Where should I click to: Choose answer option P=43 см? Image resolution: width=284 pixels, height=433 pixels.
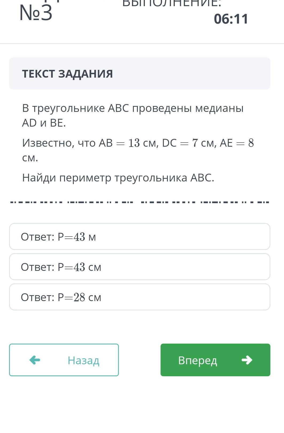point(140,267)
